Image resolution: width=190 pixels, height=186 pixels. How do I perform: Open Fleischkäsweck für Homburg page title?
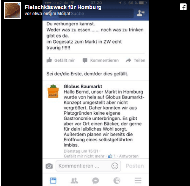[x=63, y=7]
